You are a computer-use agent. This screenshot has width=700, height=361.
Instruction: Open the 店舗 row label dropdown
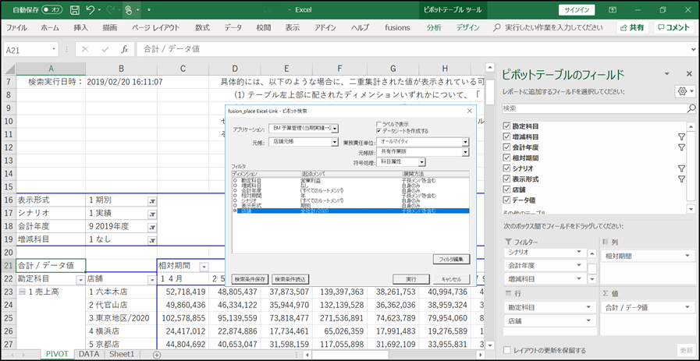click(x=152, y=280)
